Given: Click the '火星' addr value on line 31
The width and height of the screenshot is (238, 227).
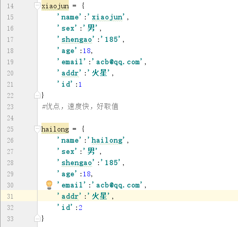Looking at the screenshot, I should 99,196.
